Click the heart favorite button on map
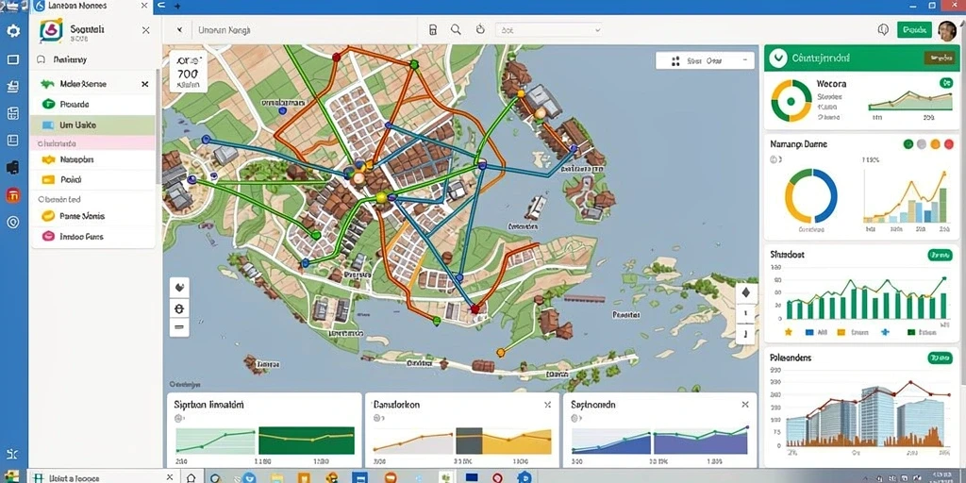Screen dimensions: 966x483 (179, 287)
